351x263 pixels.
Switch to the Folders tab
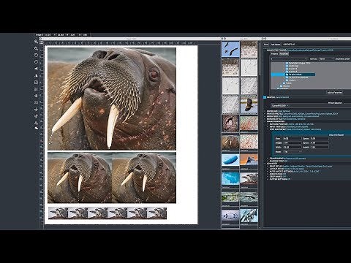274,54
